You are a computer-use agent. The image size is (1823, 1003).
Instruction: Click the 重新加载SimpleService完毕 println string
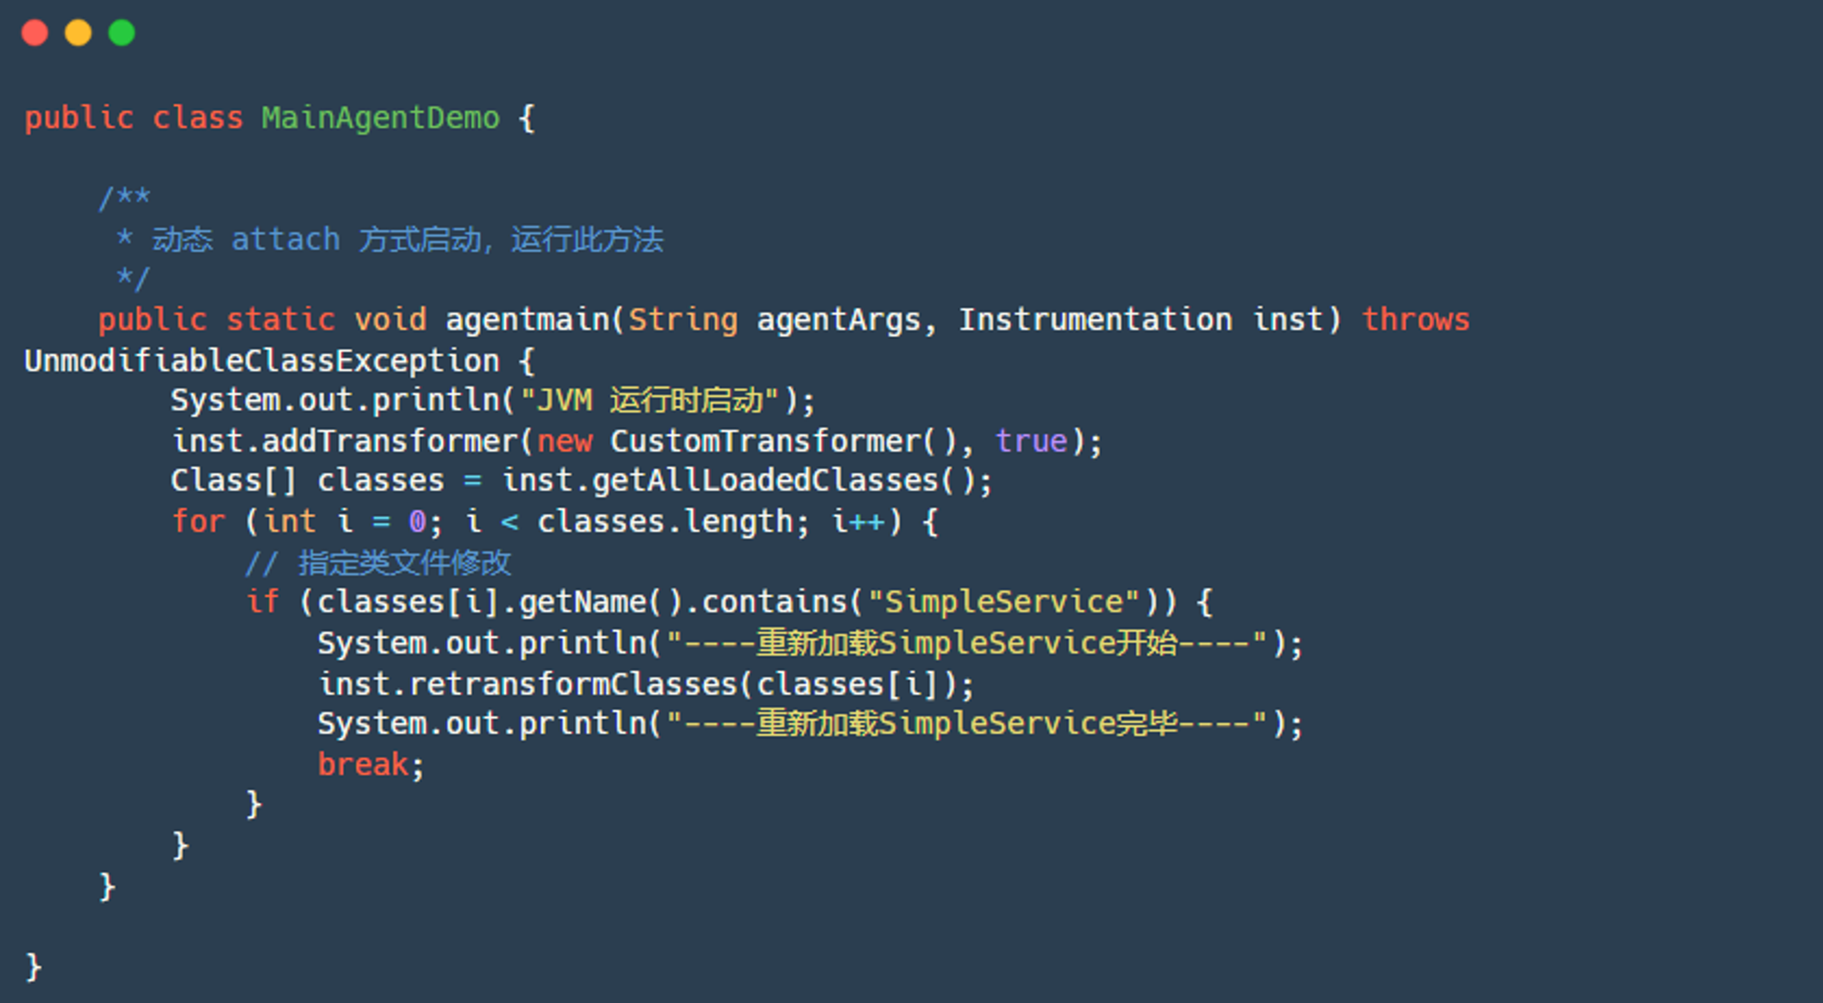pyautogui.click(x=966, y=724)
